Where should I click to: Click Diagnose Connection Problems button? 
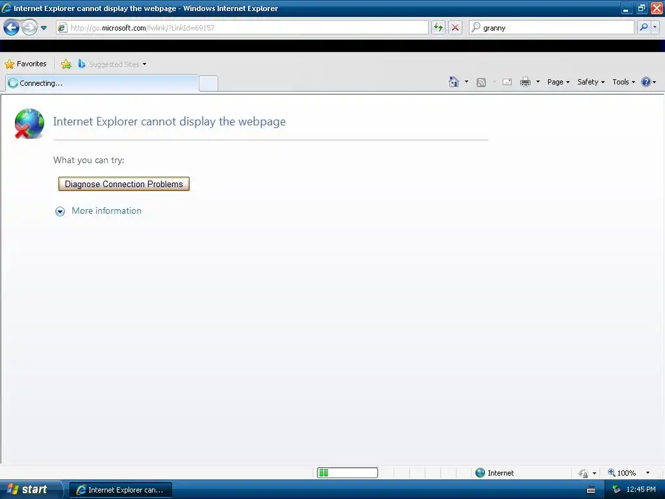tap(124, 184)
